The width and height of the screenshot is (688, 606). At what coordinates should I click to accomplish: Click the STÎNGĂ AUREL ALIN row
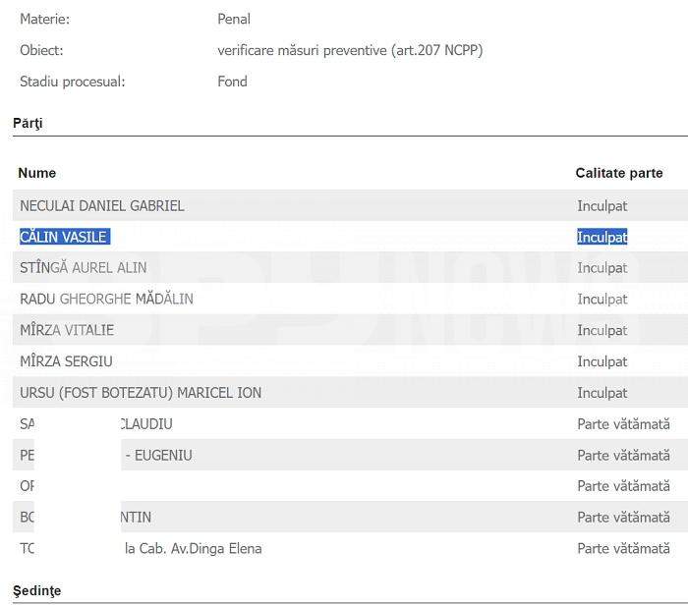[x=350, y=267]
